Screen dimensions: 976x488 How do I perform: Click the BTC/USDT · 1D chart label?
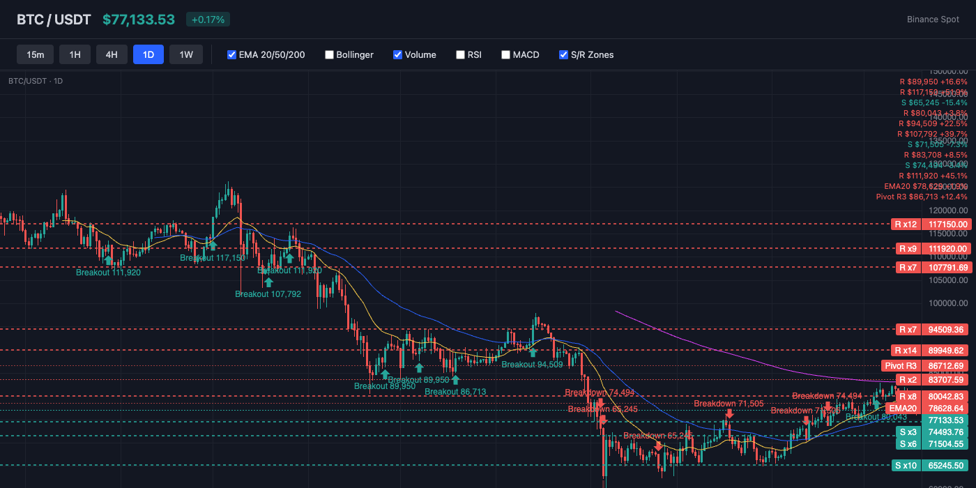coord(36,81)
